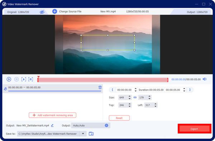
Task: Click the red playhead marker on timeline
Action: [x=38, y=77]
